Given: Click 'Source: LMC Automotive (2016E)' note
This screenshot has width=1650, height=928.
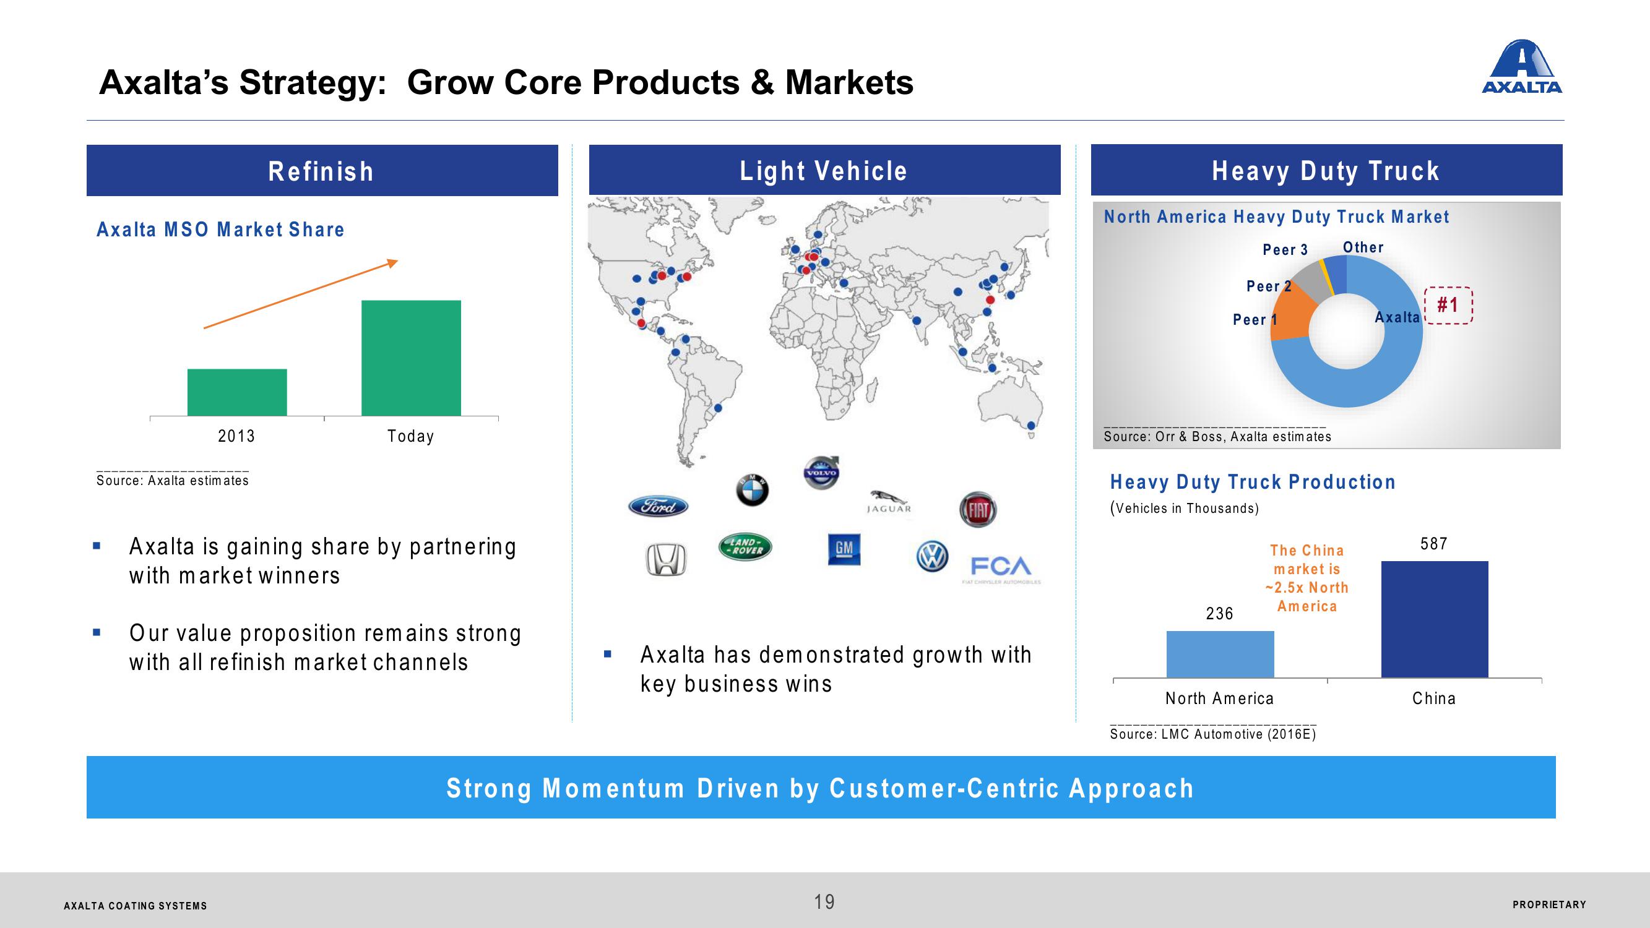Looking at the screenshot, I should pyautogui.click(x=1213, y=734).
